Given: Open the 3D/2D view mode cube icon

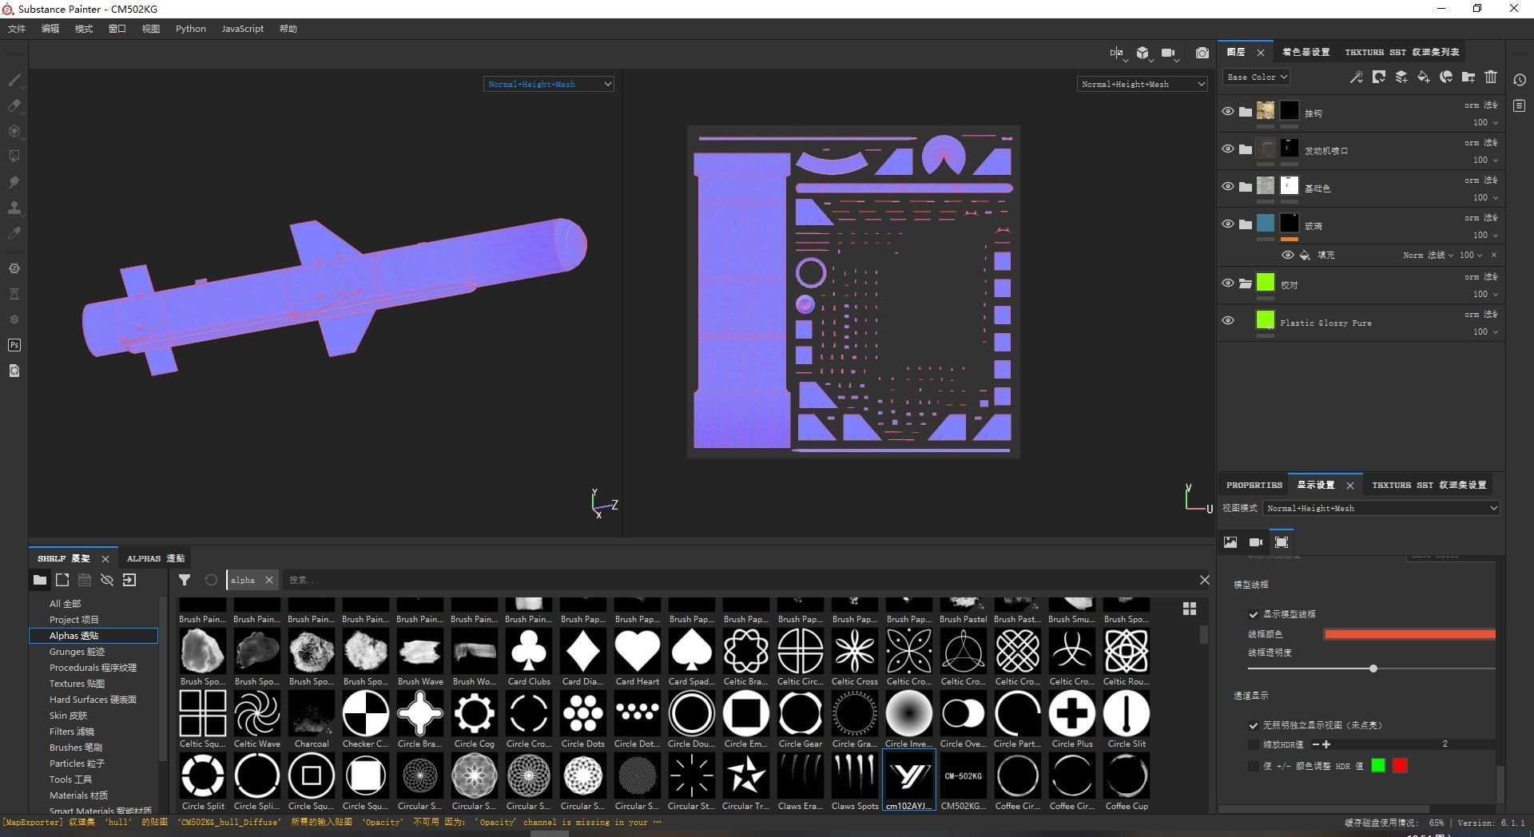Looking at the screenshot, I should [1143, 53].
